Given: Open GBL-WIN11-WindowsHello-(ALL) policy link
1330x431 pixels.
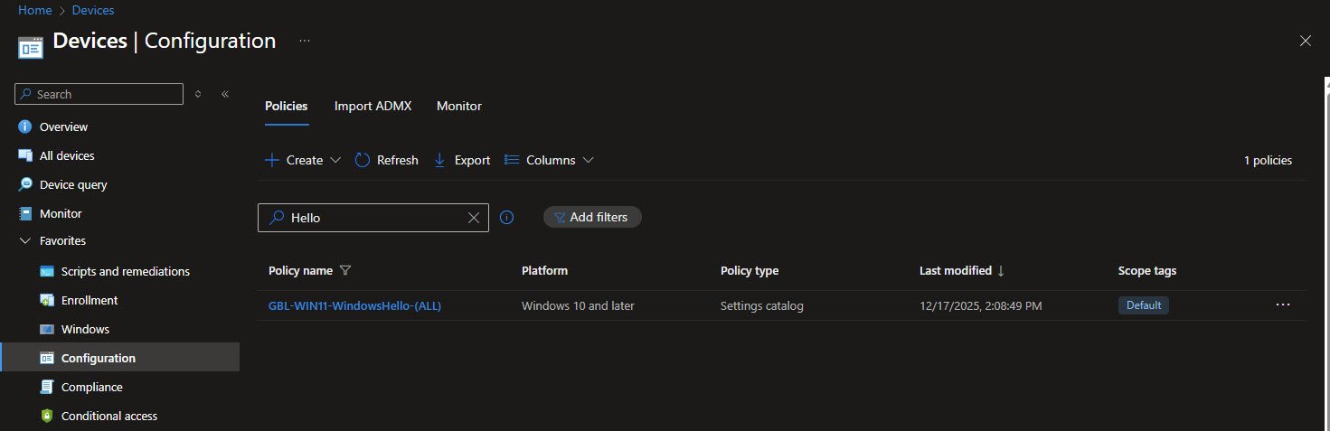Looking at the screenshot, I should pos(354,305).
